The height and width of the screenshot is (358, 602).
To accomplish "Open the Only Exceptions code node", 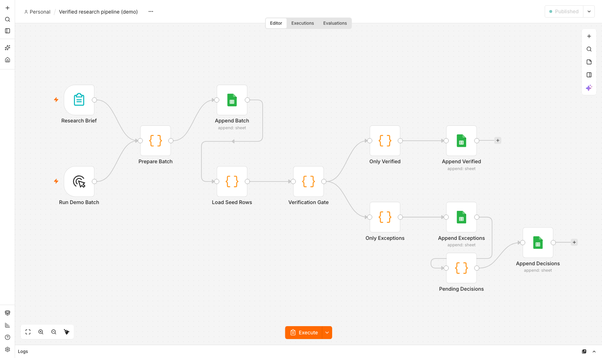I will 385,217.
